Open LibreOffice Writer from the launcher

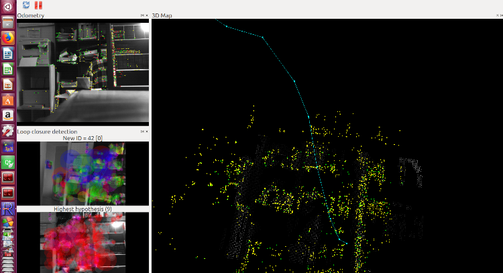click(8, 54)
